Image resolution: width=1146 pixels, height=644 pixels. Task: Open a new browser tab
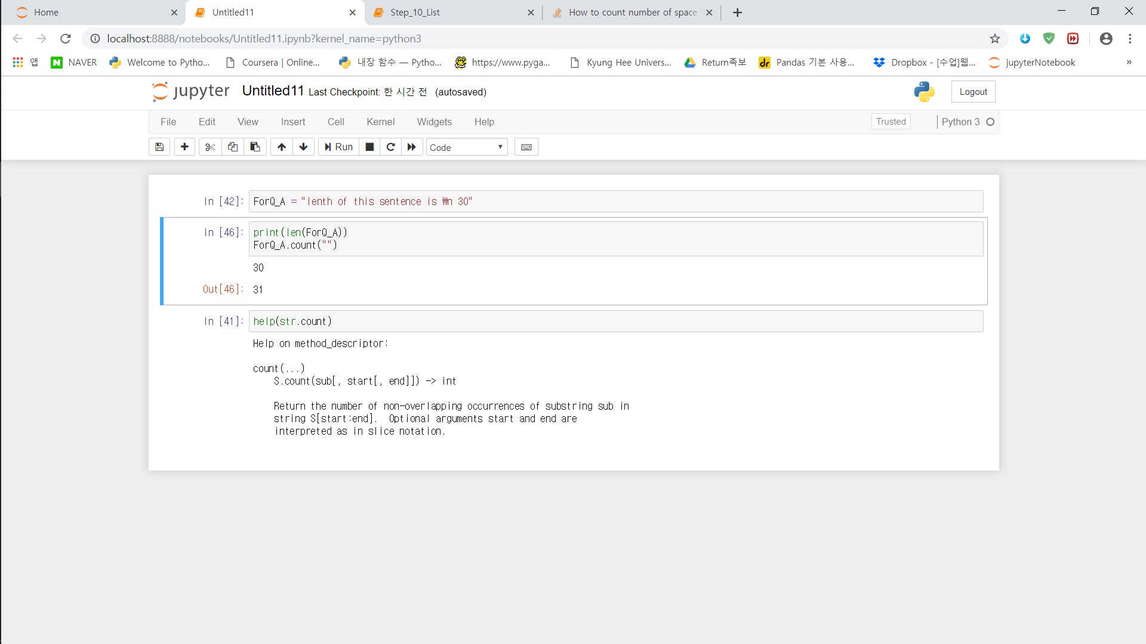738,13
